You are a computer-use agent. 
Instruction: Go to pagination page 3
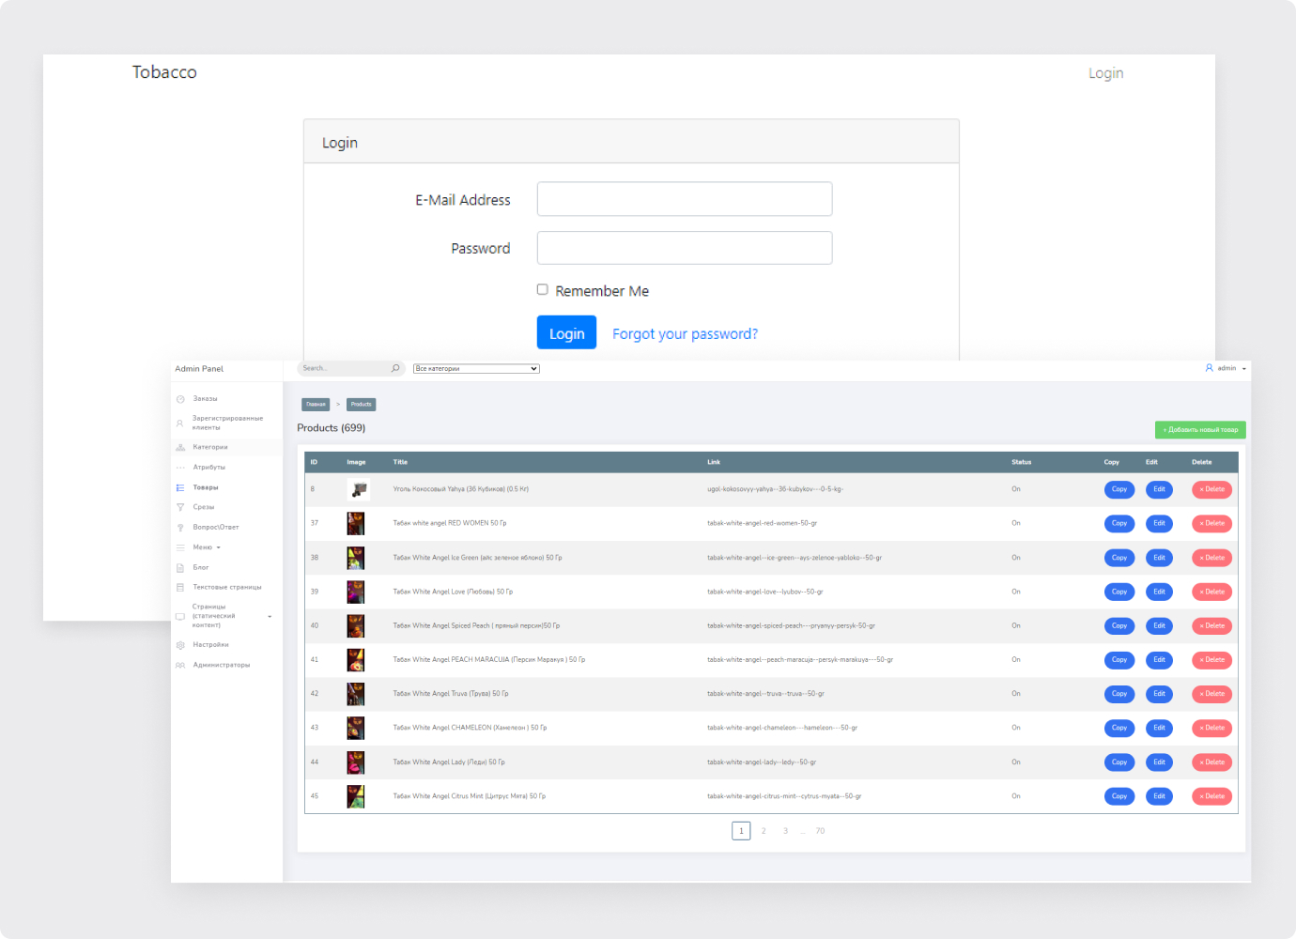tap(786, 831)
